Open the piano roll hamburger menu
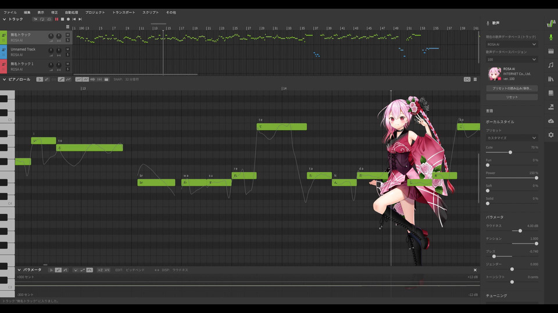This screenshot has height=313, width=558. (475, 79)
